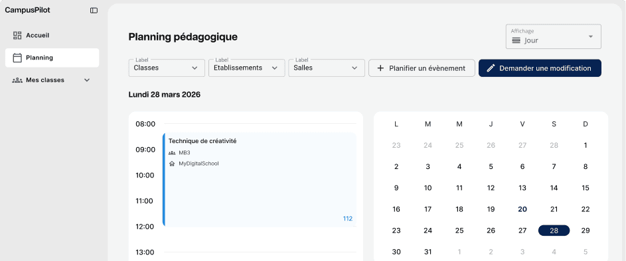Click Demander une modification button
Viewport: 626px width, 261px height.
[540, 68]
